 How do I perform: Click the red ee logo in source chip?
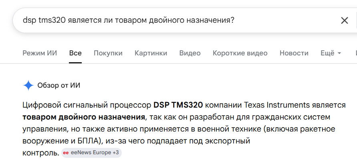coord(66,153)
